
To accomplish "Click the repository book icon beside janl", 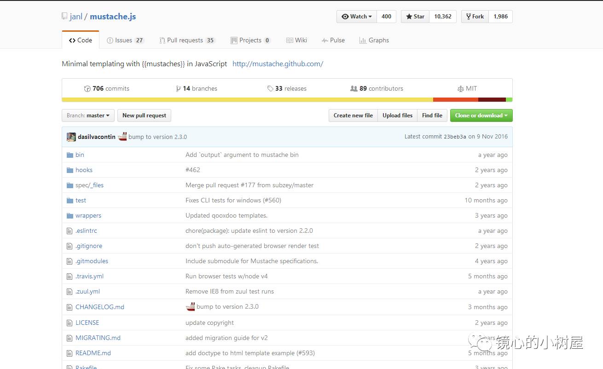I will (x=64, y=17).
